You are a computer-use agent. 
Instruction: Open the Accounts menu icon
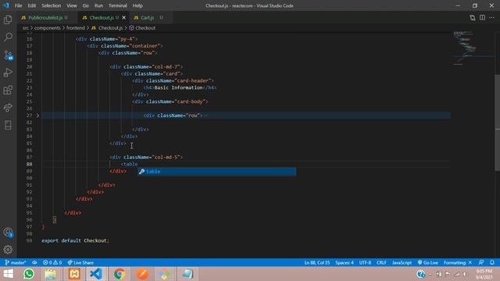coord(8,233)
